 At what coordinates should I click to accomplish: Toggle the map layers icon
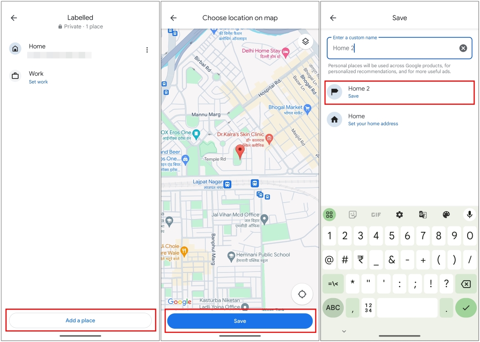(x=305, y=41)
